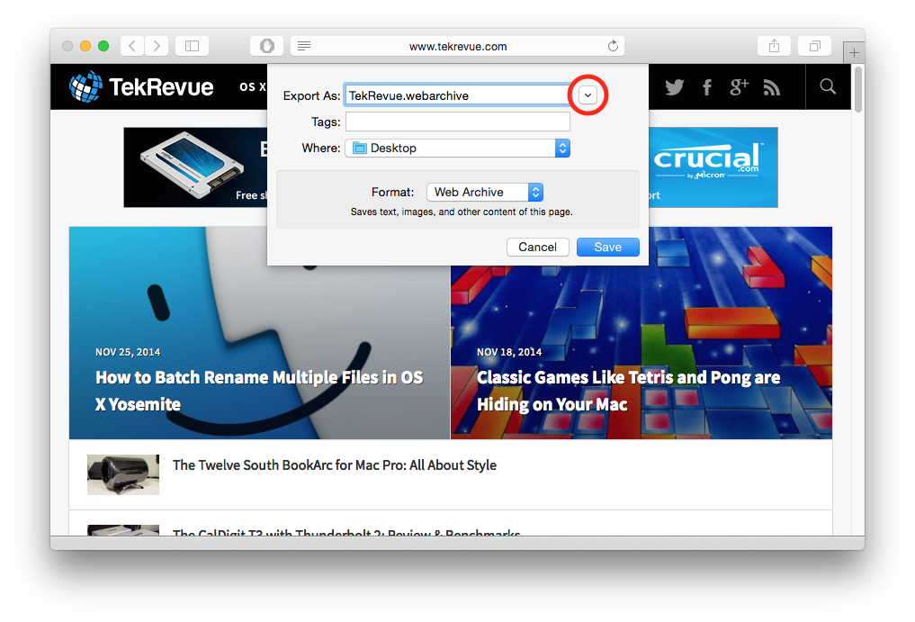Open the Batch Rename Multiple Files article
Viewport: 915px width, 622px height.
[259, 391]
